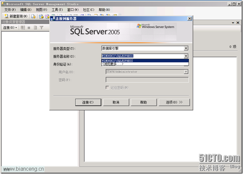Screen dimensions: 243x174
Task: Open the 窗口(W) menu
Action: 73,10
